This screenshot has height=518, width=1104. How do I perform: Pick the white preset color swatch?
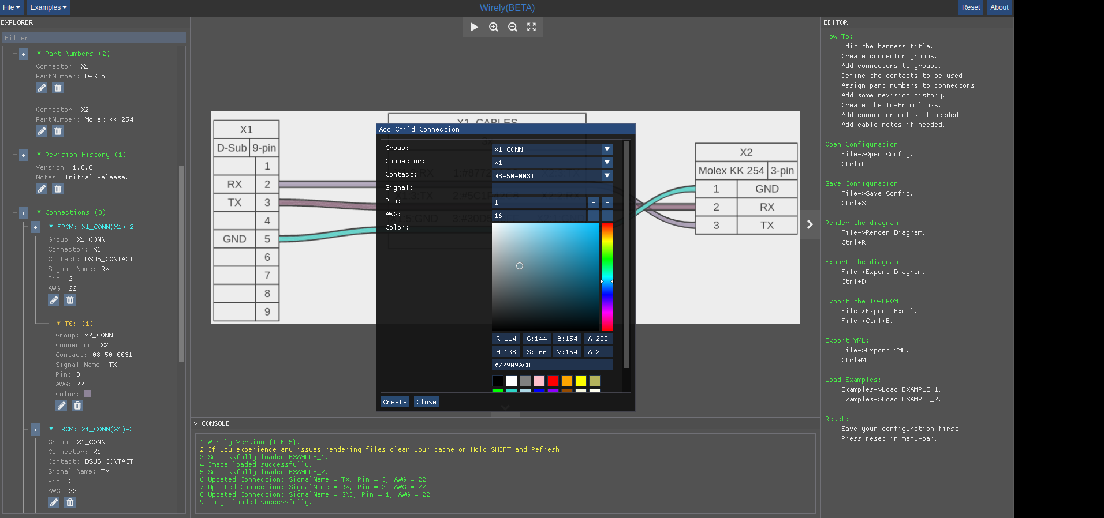click(x=512, y=381)
